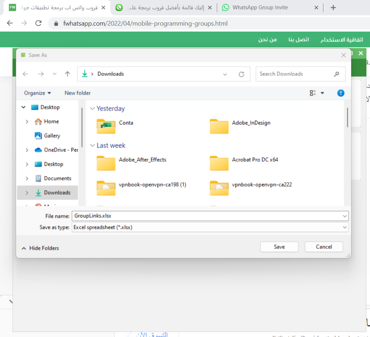Expand the lower Desktop tree node
This screenshot has width=370, height=337.
[x=27, y=164]
